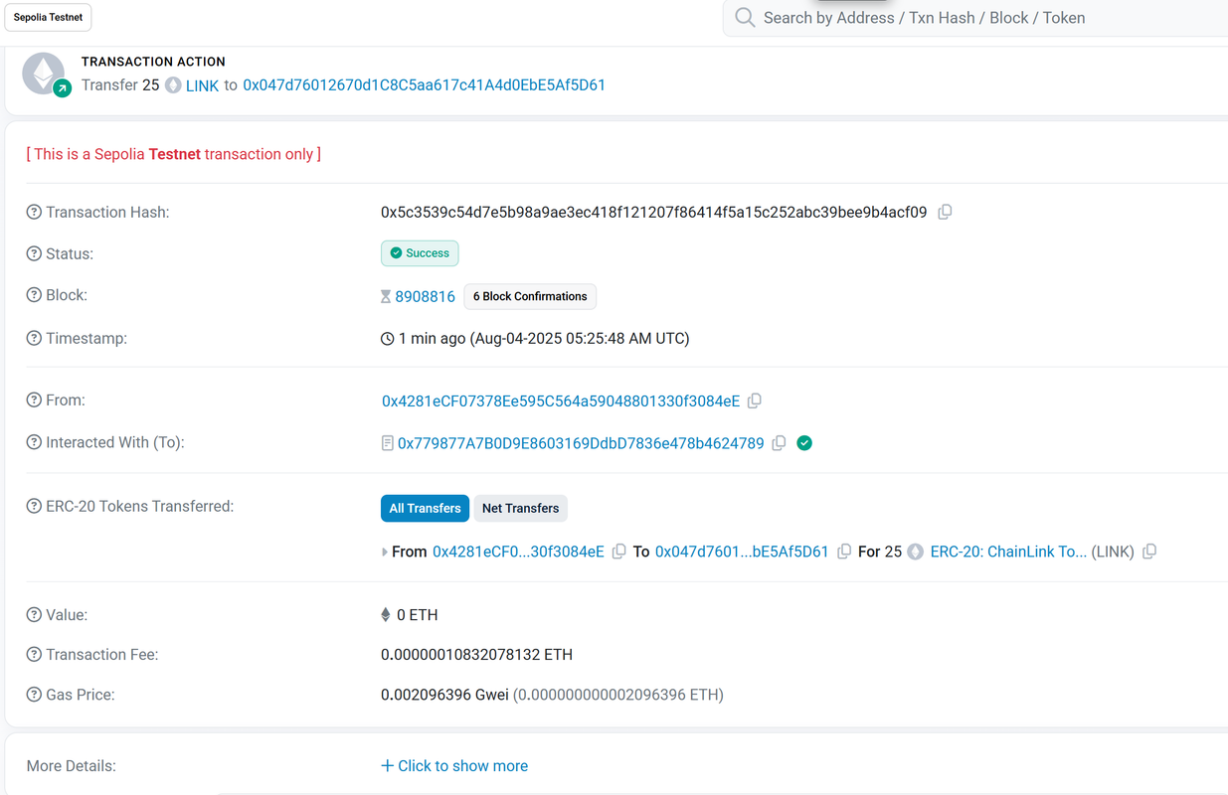Open the sender address 0x4281eCF07378Ee59...
This screenshot has height=795, width=1228.
tap(561, 401)
